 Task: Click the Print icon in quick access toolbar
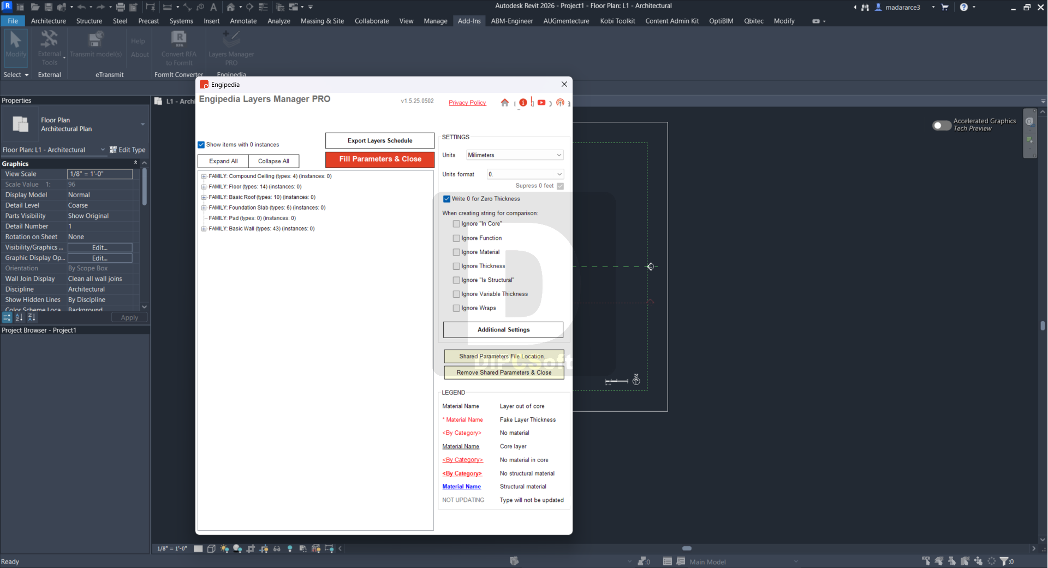(121, 7)
